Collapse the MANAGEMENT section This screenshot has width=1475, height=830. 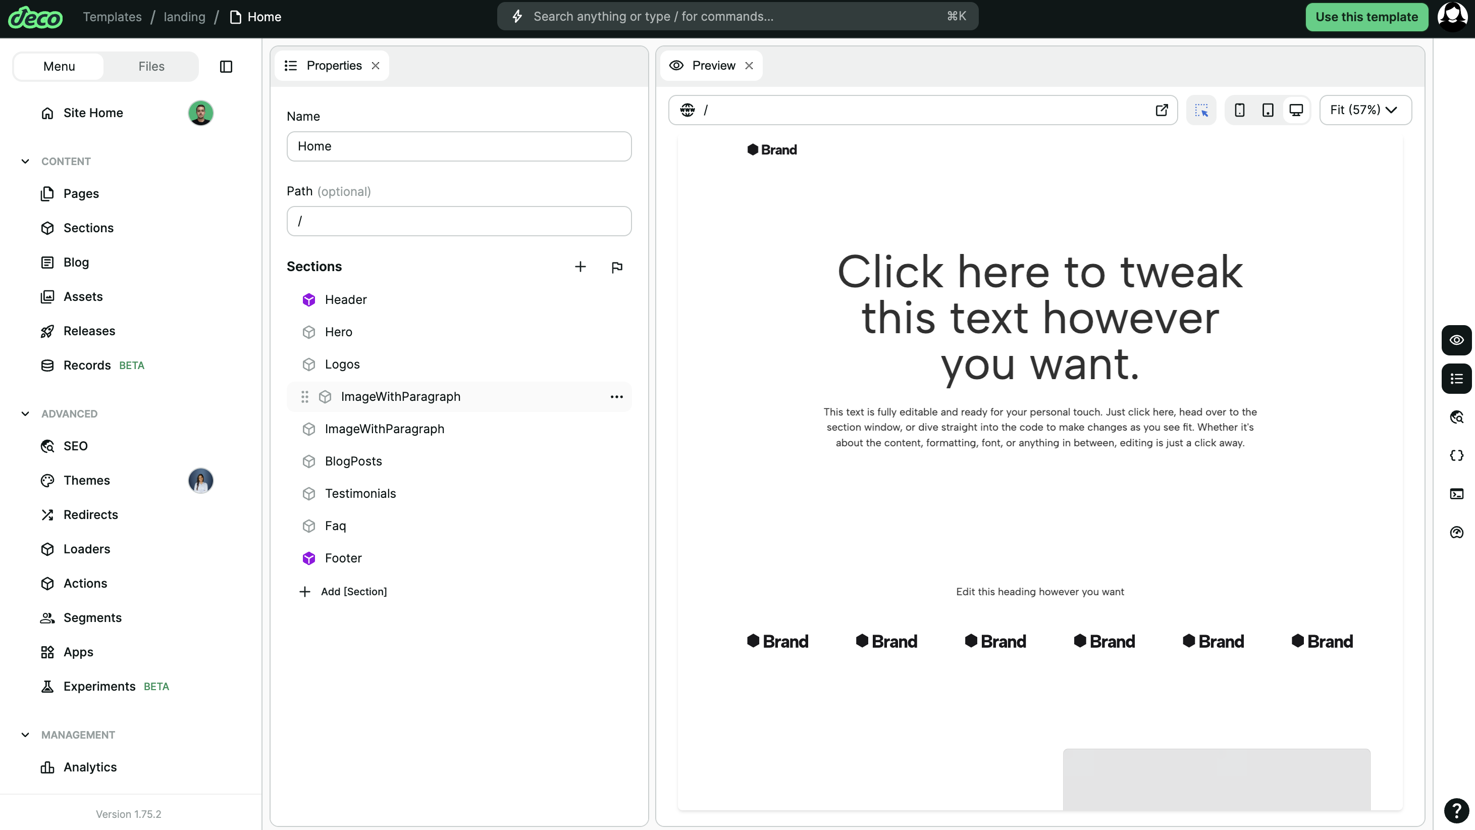(25, 735)
